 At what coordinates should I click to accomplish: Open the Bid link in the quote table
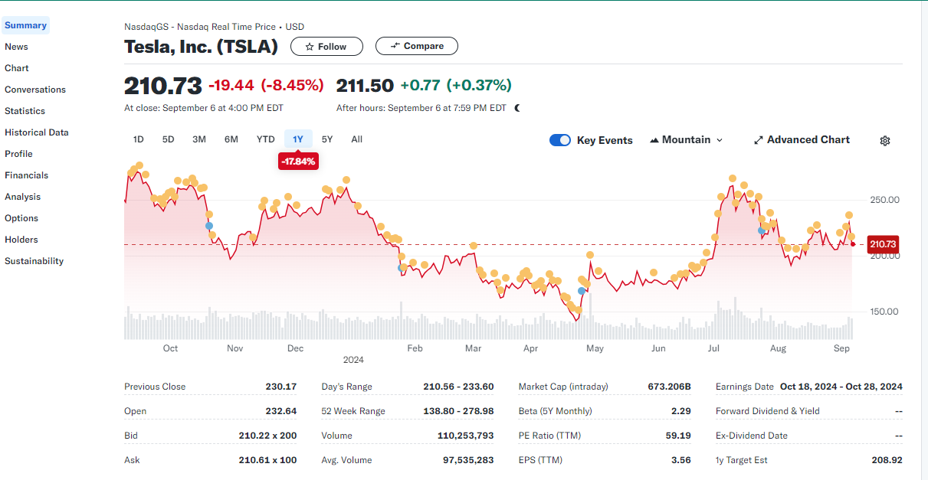click(x=131, y=435)
